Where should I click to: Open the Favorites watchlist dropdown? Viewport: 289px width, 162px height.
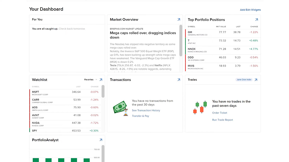[x=90, y=80]
